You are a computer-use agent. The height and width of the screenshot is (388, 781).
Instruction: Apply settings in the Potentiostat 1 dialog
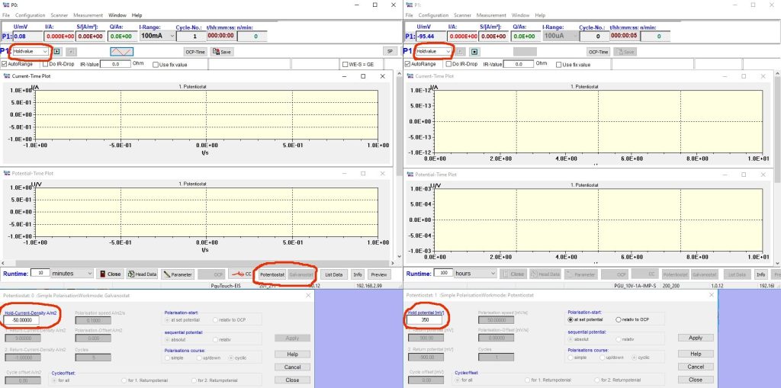click(696, 338)
